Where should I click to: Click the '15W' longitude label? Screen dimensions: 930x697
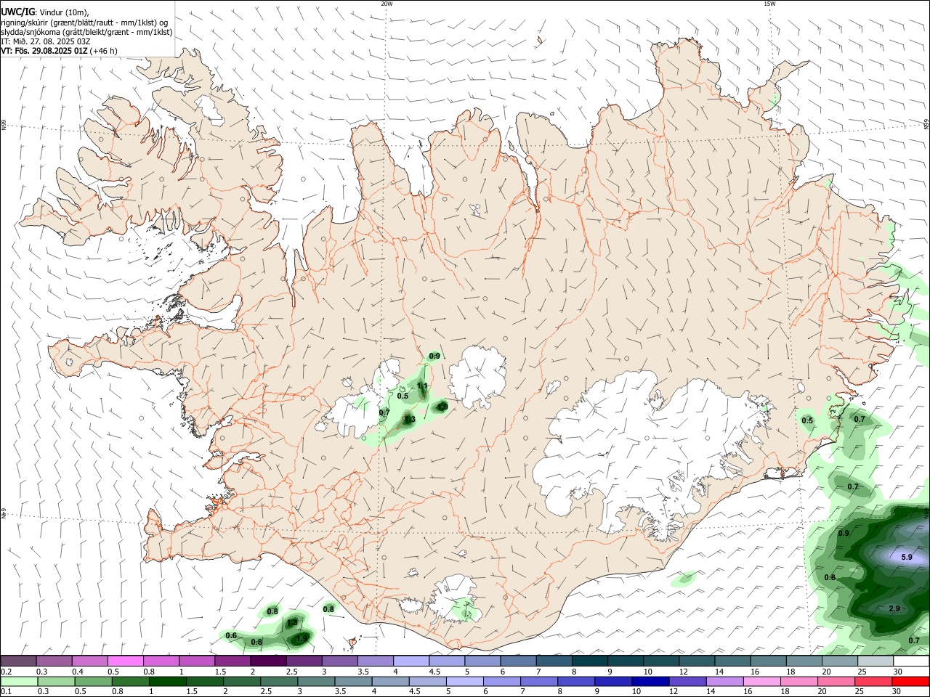(769, 4)
